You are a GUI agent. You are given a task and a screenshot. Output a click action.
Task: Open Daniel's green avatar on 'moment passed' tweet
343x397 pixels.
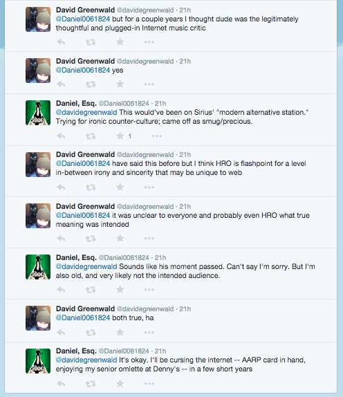coord(38,267)
